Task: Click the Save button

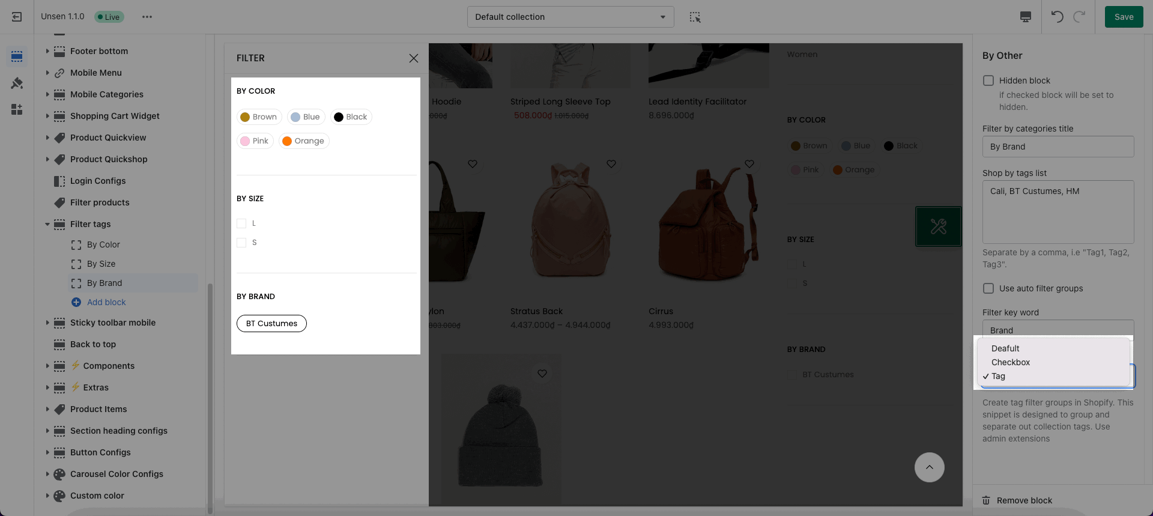Action: pyautogui.click(x=1124, y=17)
